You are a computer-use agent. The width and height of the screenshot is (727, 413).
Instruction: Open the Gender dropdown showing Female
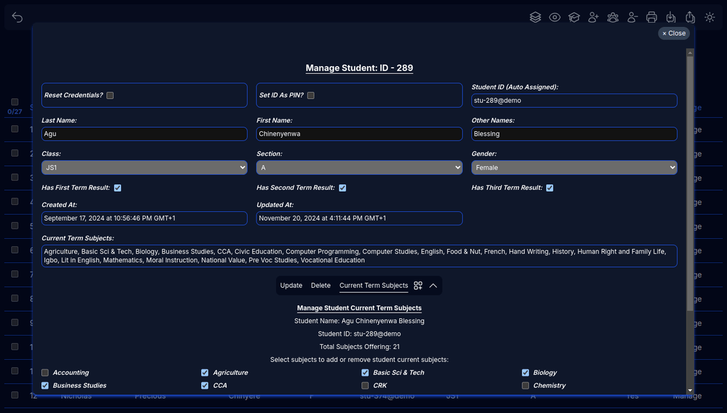[x=574, y=167]
